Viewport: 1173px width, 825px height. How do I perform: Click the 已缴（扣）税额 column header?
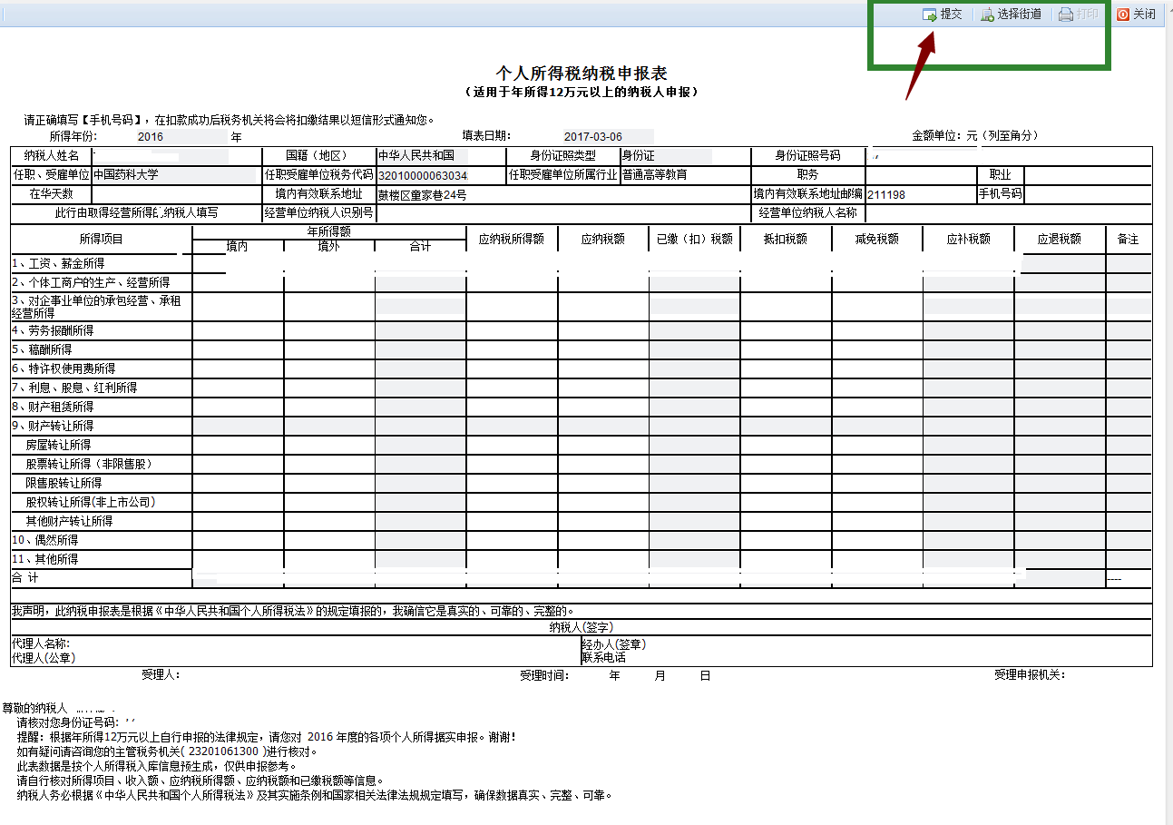[694, 239]
